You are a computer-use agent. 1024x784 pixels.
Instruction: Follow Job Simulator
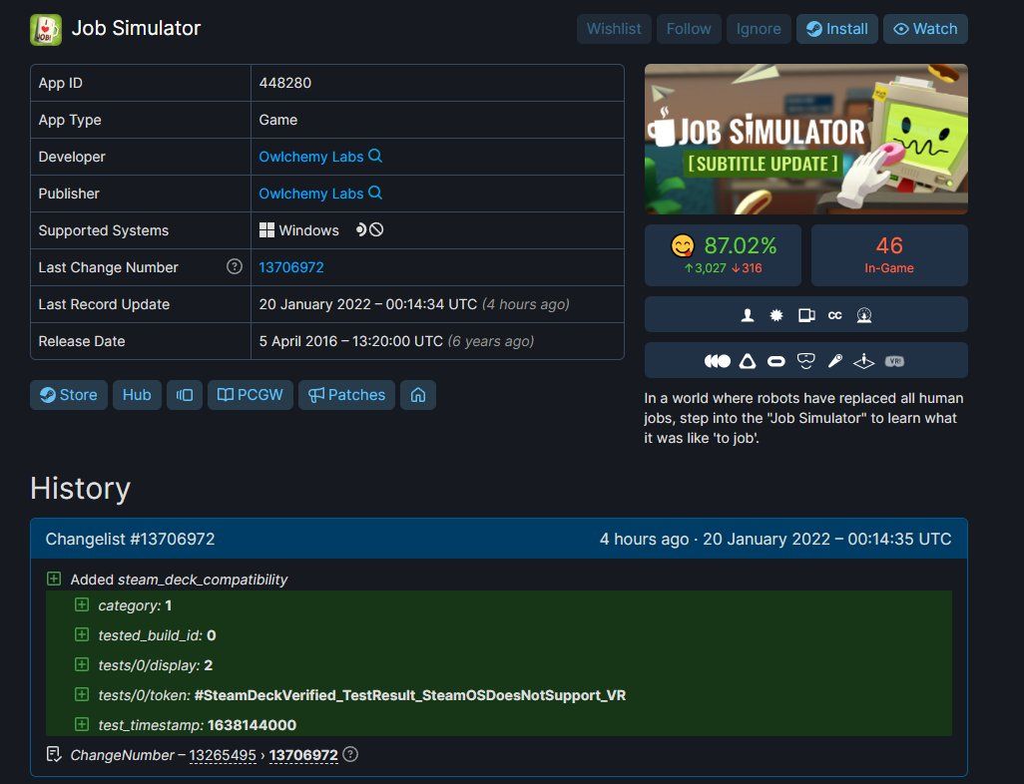pyautogui.click(x=689, y=29)
